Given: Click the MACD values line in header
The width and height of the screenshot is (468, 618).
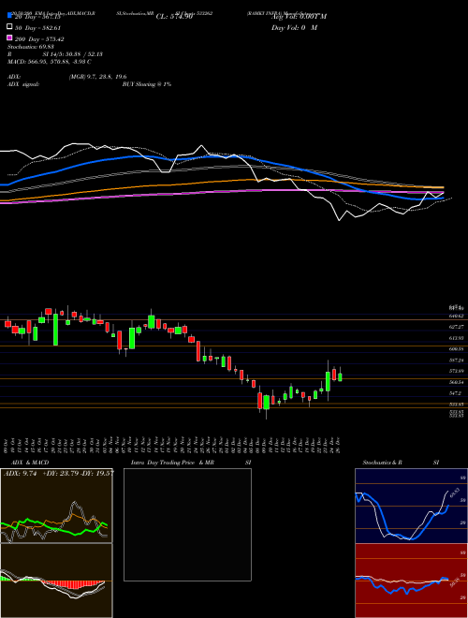Looking at the screenshot, I should coord(50,62).
